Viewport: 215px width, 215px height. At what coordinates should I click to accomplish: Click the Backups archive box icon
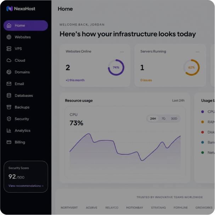(9, 107)
